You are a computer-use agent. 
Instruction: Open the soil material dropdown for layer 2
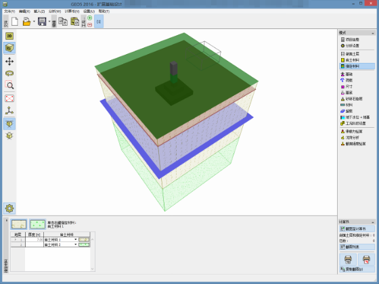(x=75, y=245)
